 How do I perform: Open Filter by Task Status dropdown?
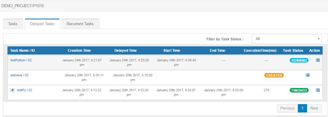(x=286, y=39)
